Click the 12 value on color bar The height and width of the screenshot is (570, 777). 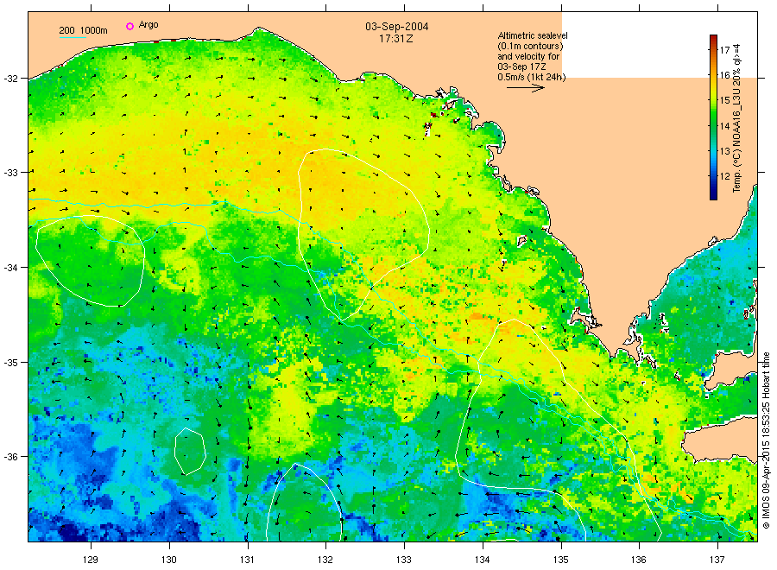724,176
